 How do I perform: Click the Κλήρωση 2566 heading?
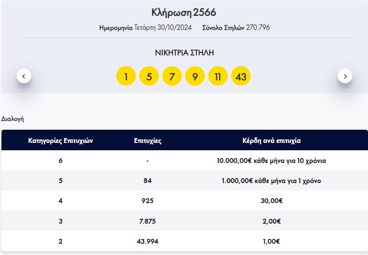[x=184, y=12]
